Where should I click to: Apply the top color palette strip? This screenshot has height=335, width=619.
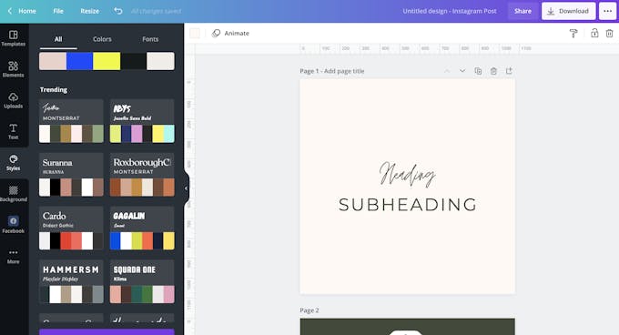pyautogui.click(x=107, y=61)
